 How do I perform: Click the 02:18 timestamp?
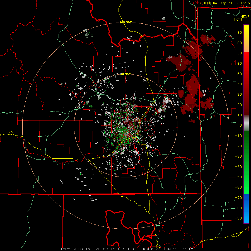point(187,249)
